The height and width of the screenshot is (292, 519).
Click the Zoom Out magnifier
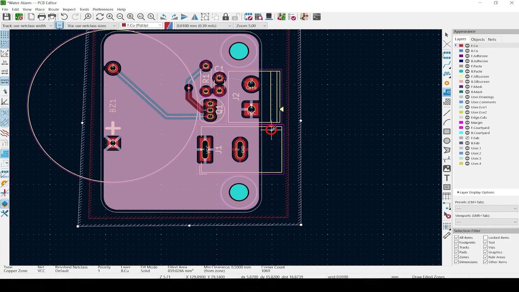120,17
